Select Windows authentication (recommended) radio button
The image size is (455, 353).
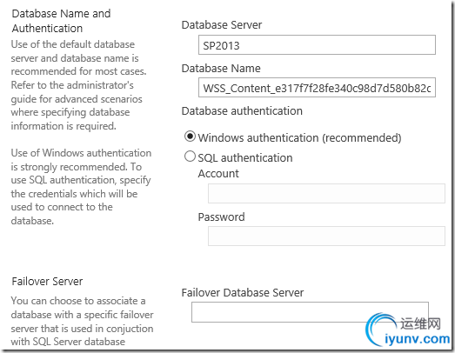tap(190, 136)
